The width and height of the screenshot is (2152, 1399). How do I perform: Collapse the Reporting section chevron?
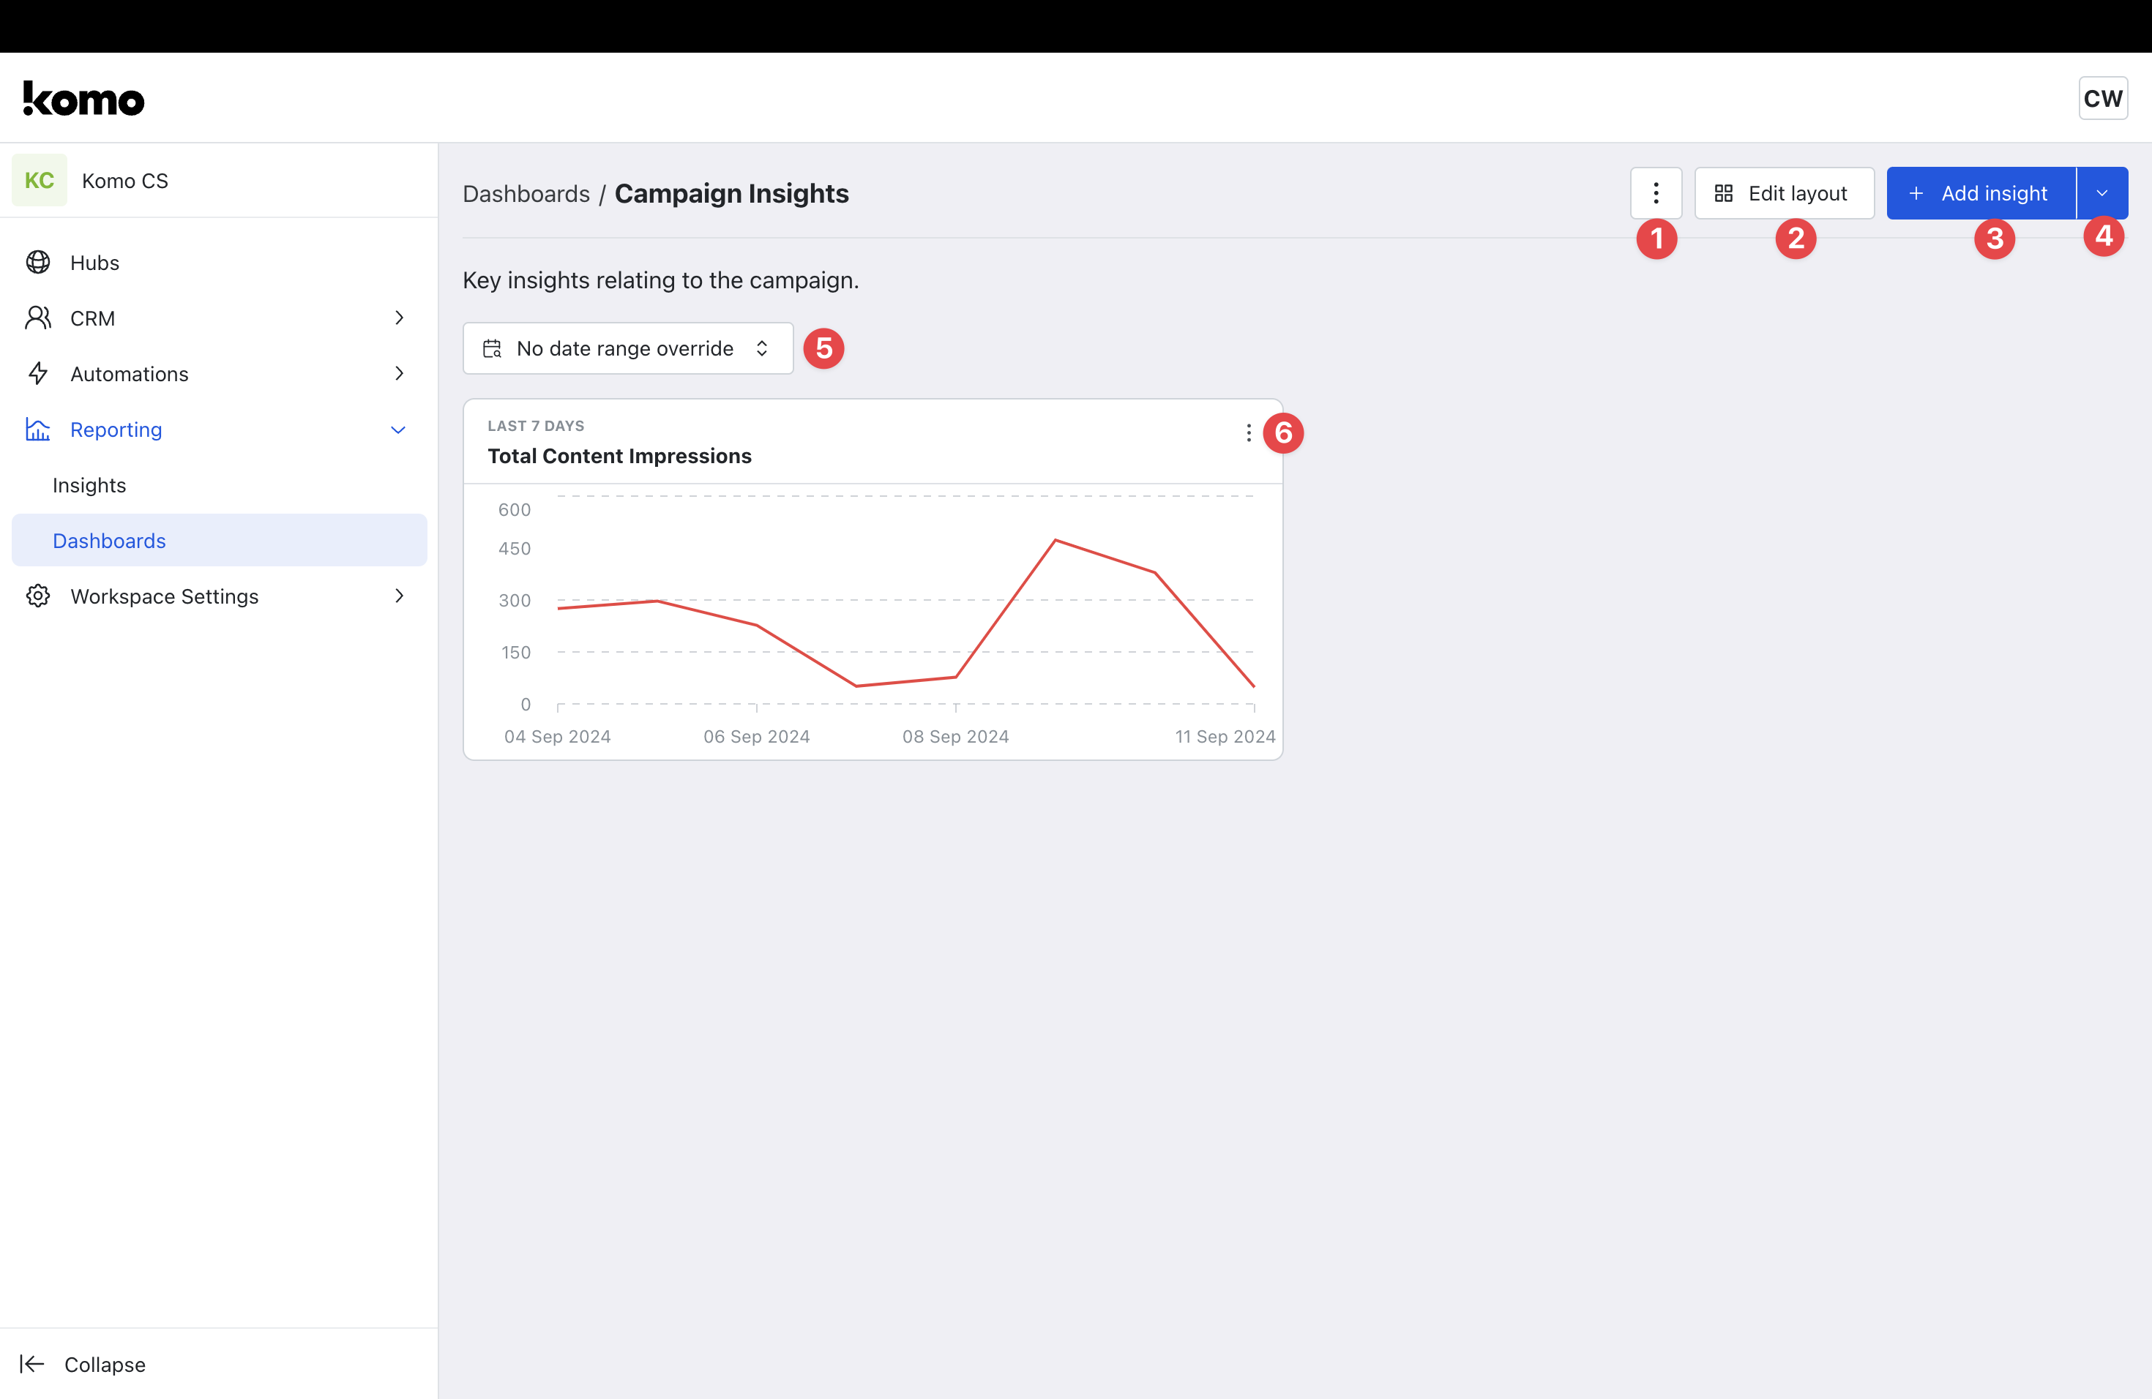398,430
